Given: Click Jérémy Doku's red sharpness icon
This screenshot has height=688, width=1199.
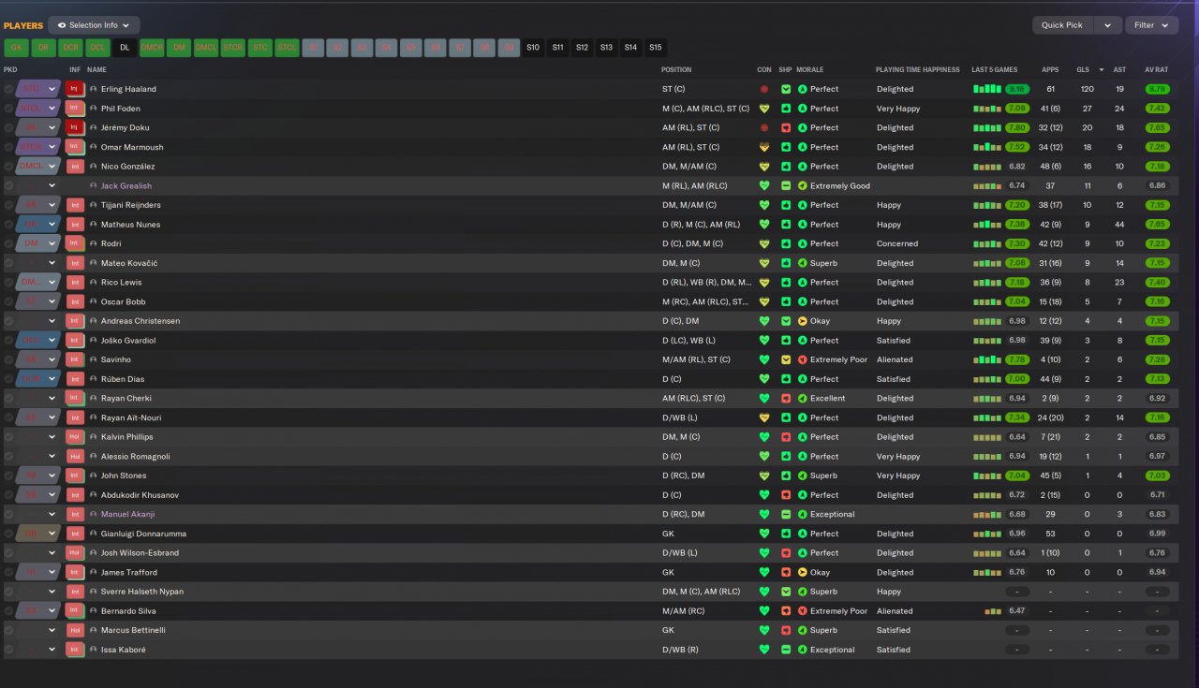Looking at the screenshot, I should [786, 127].
